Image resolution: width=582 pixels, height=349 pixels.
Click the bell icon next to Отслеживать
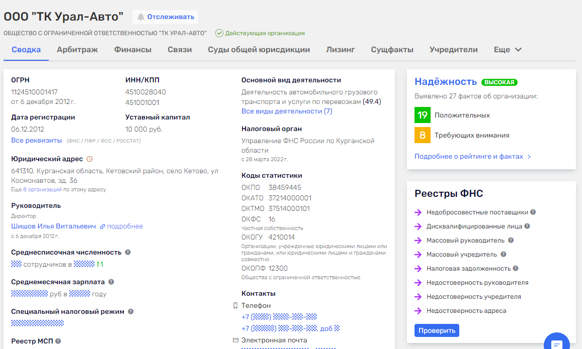[140, 17]
